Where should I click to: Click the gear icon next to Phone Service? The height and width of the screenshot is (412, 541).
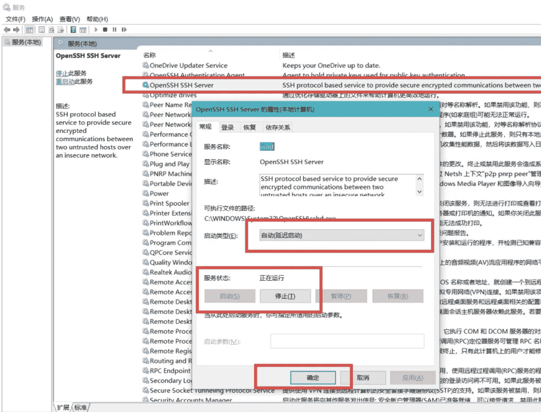click(145, 154)
